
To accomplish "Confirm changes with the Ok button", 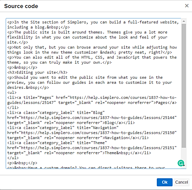I will click(165, 182).
